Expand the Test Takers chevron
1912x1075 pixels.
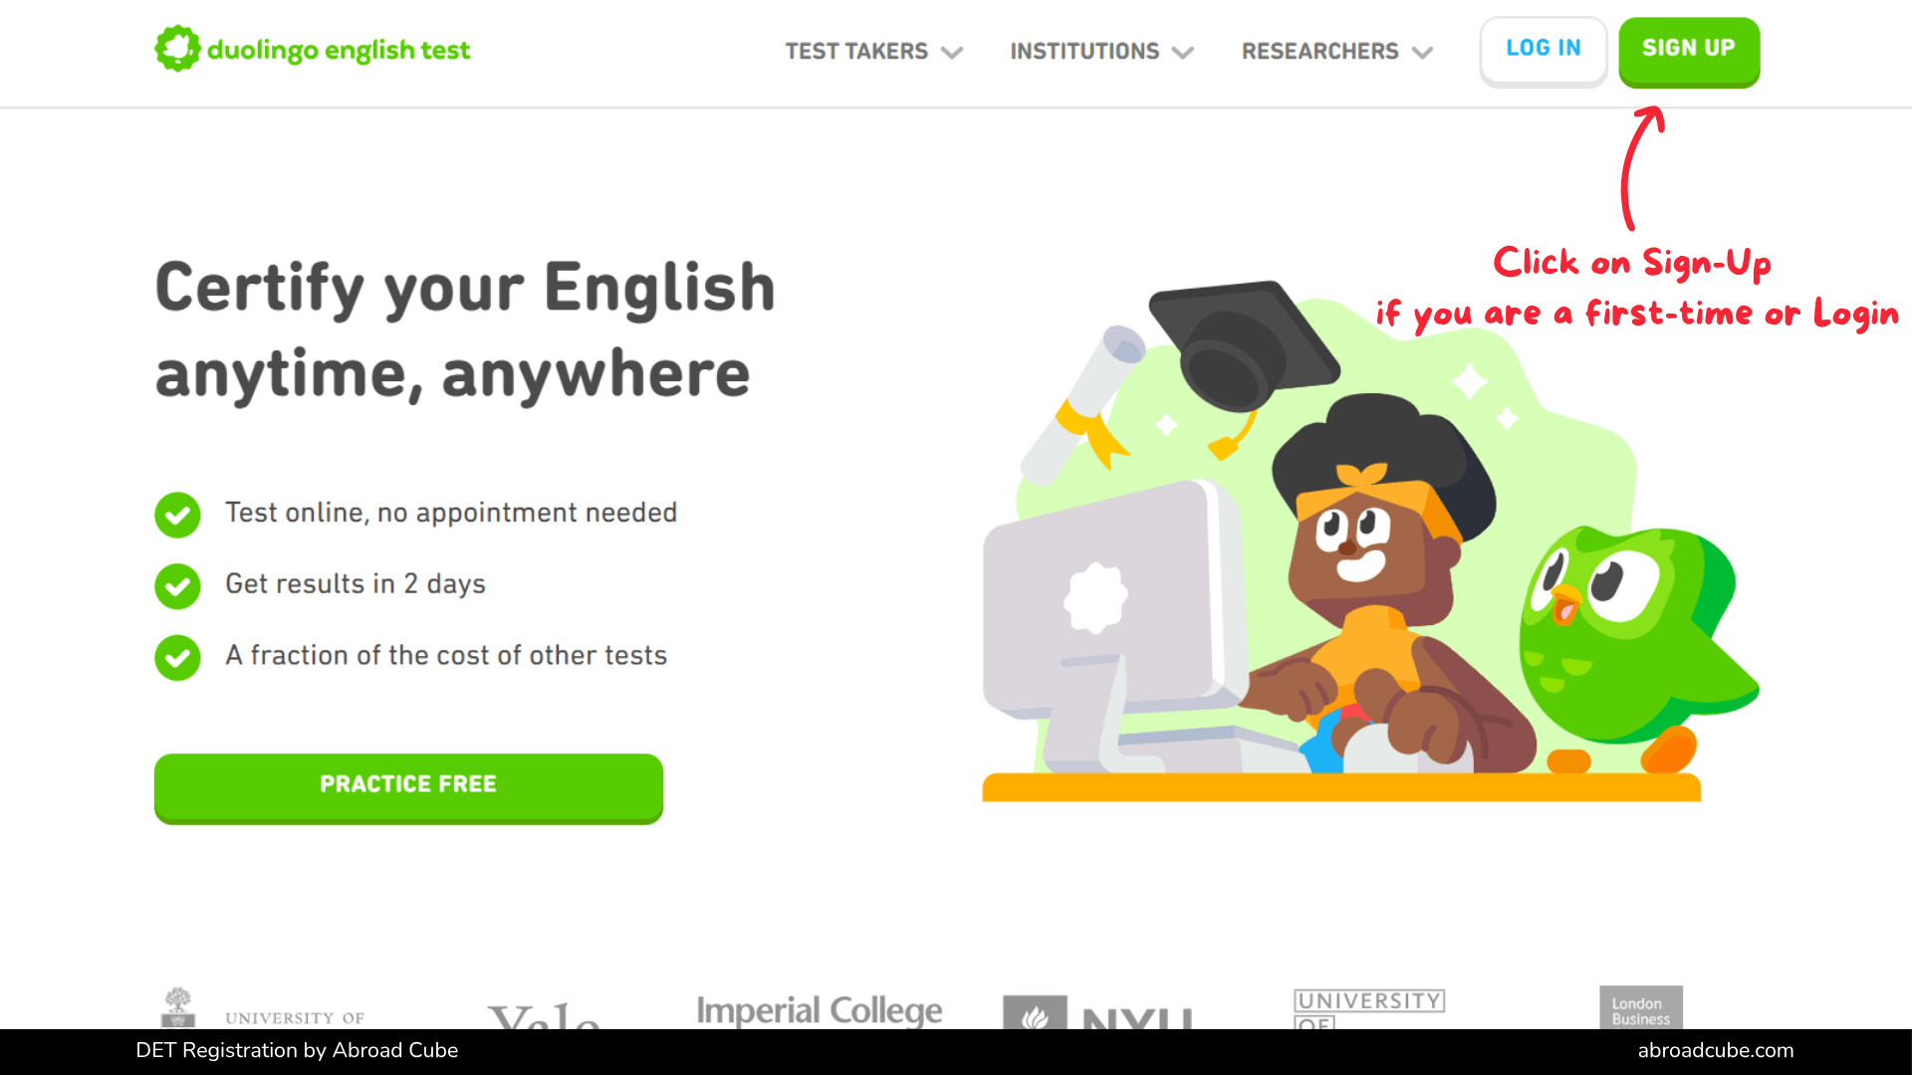click(952, 53)
